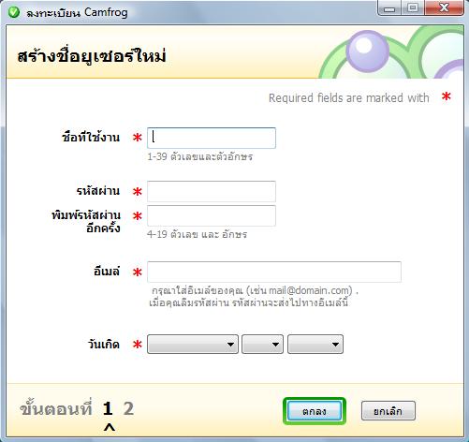This screenshot has width=469, height=442.
Task: Maximize the Camfrog registration window
Action: [413, 7]
